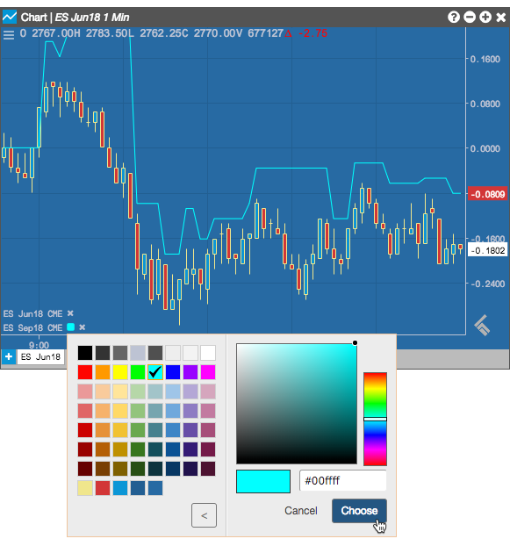Remove ES Jun18 CME series
The height and width of the screenshot is (546, 510).
click(x=70, y=313)
